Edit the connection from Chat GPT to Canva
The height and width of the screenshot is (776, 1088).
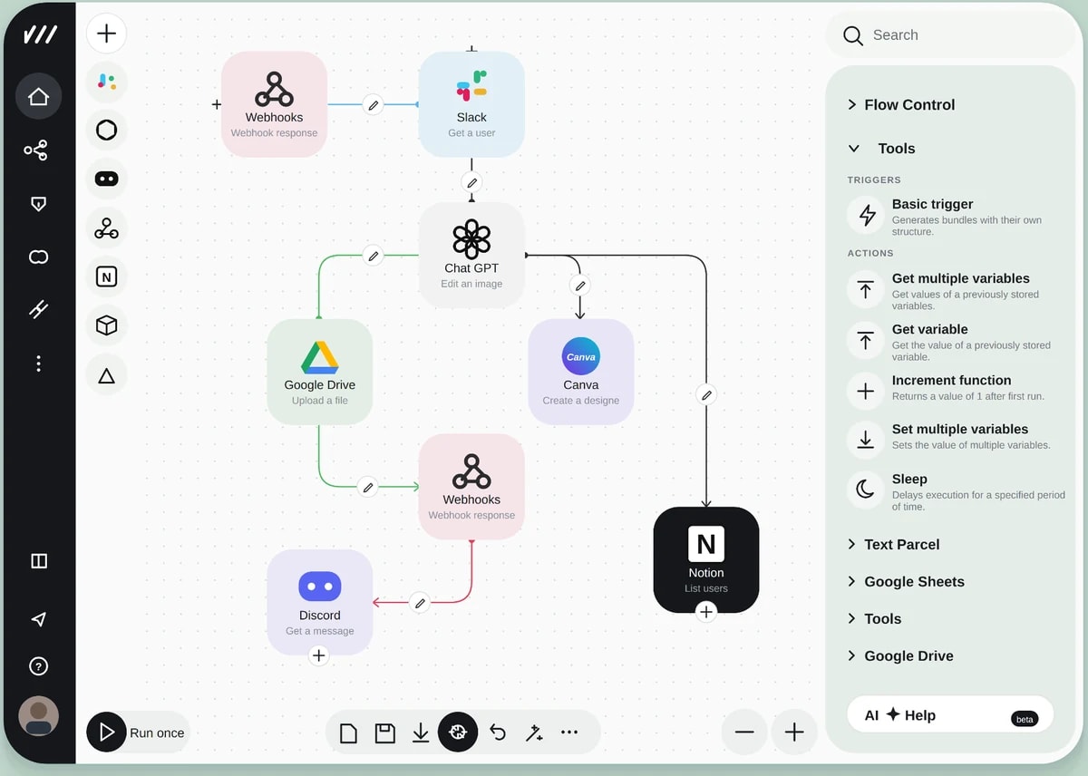pyautogui.click(x=580, y=285)
